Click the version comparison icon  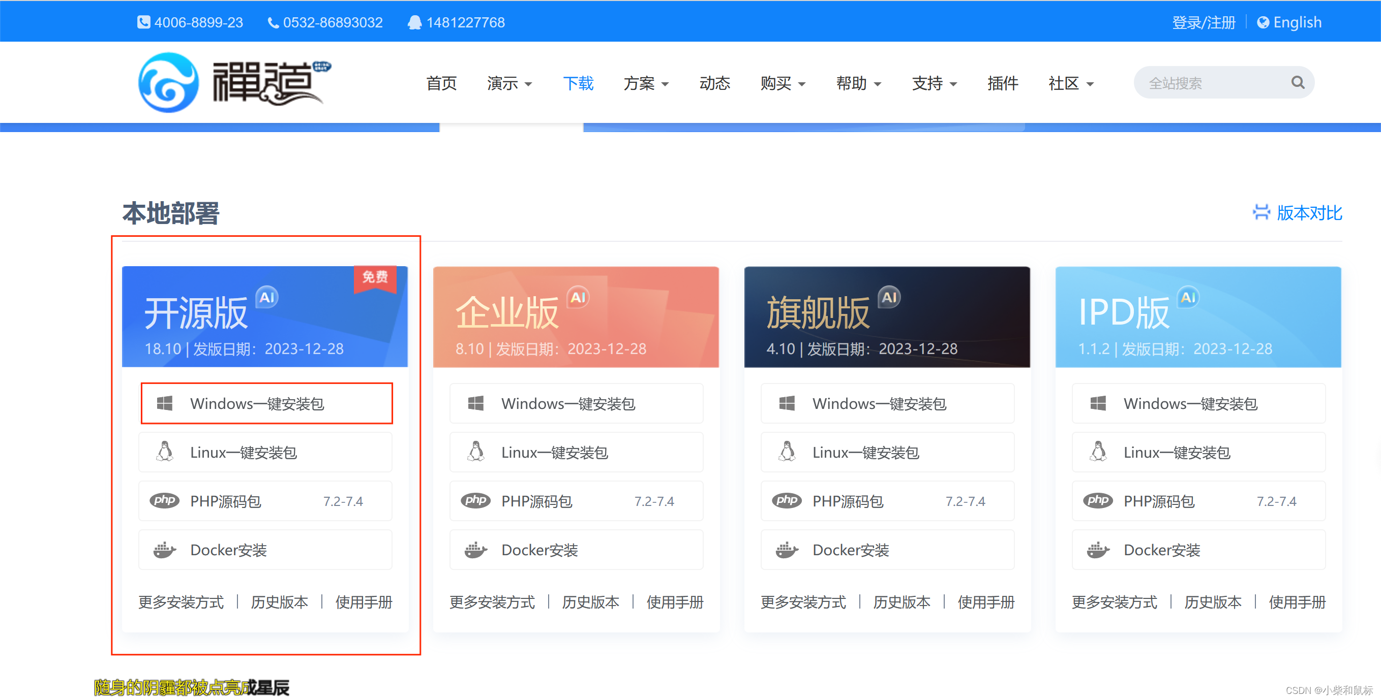click(x=1261, y=212)
